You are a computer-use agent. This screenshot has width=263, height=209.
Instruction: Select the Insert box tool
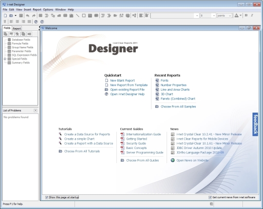point(84,16)
